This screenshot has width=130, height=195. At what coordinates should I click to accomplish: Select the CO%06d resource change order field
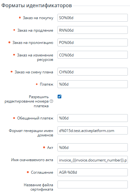coord(92,55)
